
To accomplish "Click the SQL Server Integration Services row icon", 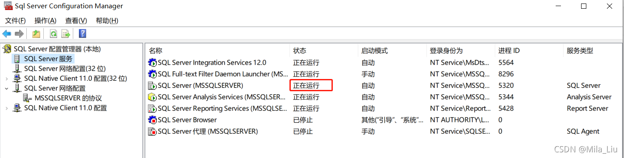I will pos(152,62).
